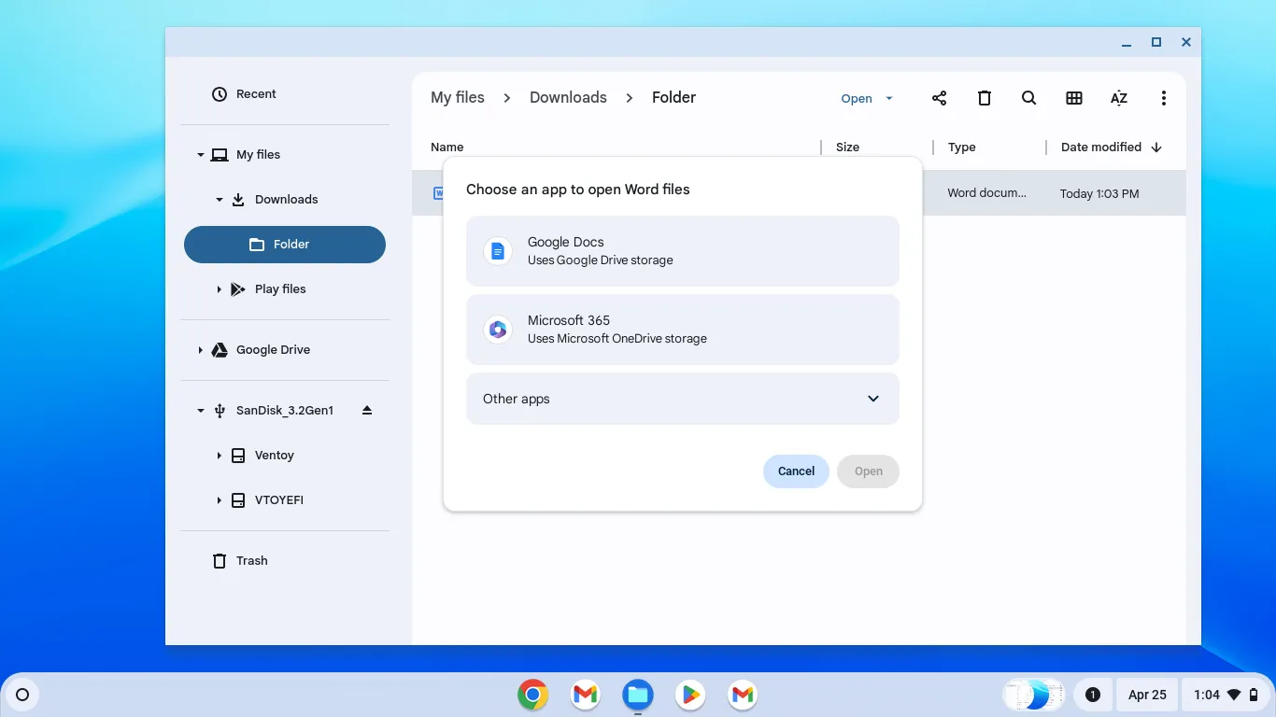Open the notification count badge

(x=1093, y=695)
